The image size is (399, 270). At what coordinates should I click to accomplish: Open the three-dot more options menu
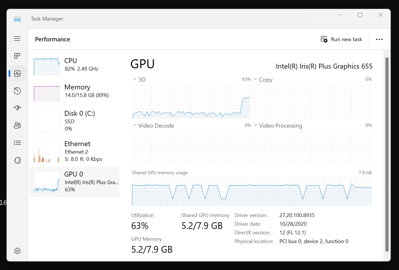pyautogui.click(x=379, y=39)
